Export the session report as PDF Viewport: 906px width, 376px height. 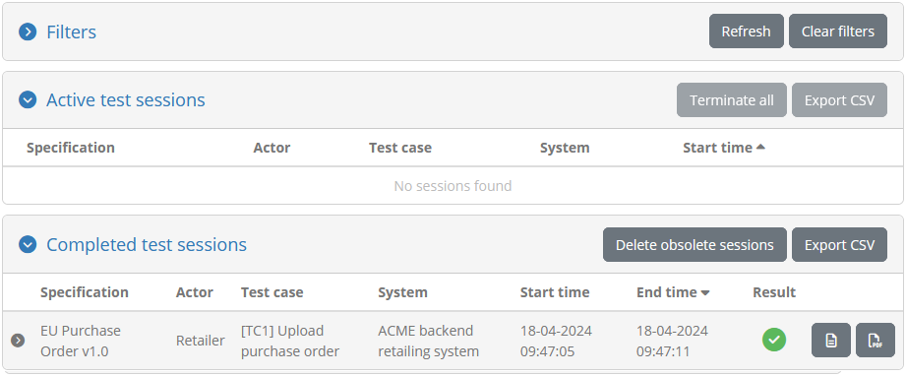(x=875, y=341)
